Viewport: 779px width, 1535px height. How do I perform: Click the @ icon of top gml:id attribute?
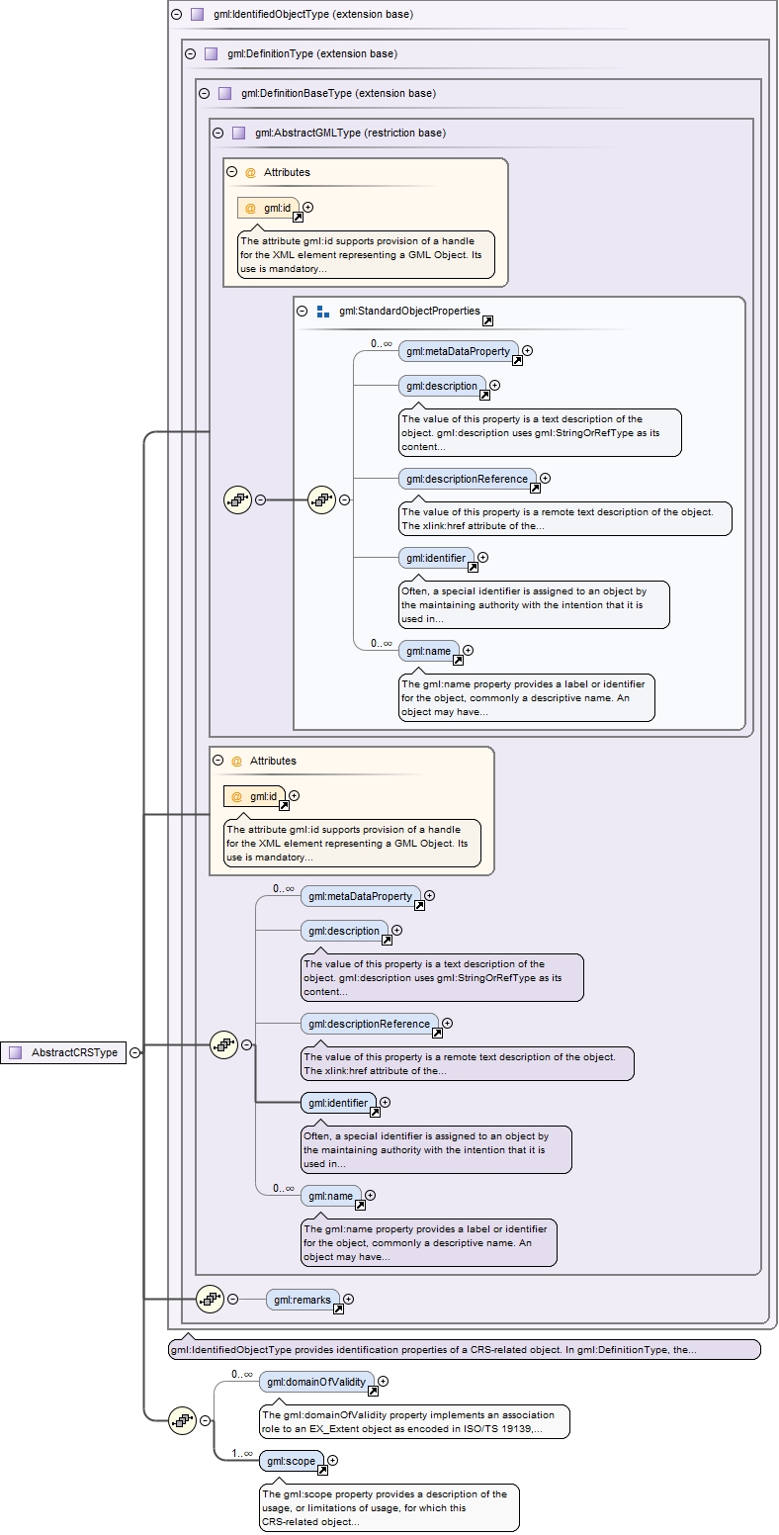point(250,208)
